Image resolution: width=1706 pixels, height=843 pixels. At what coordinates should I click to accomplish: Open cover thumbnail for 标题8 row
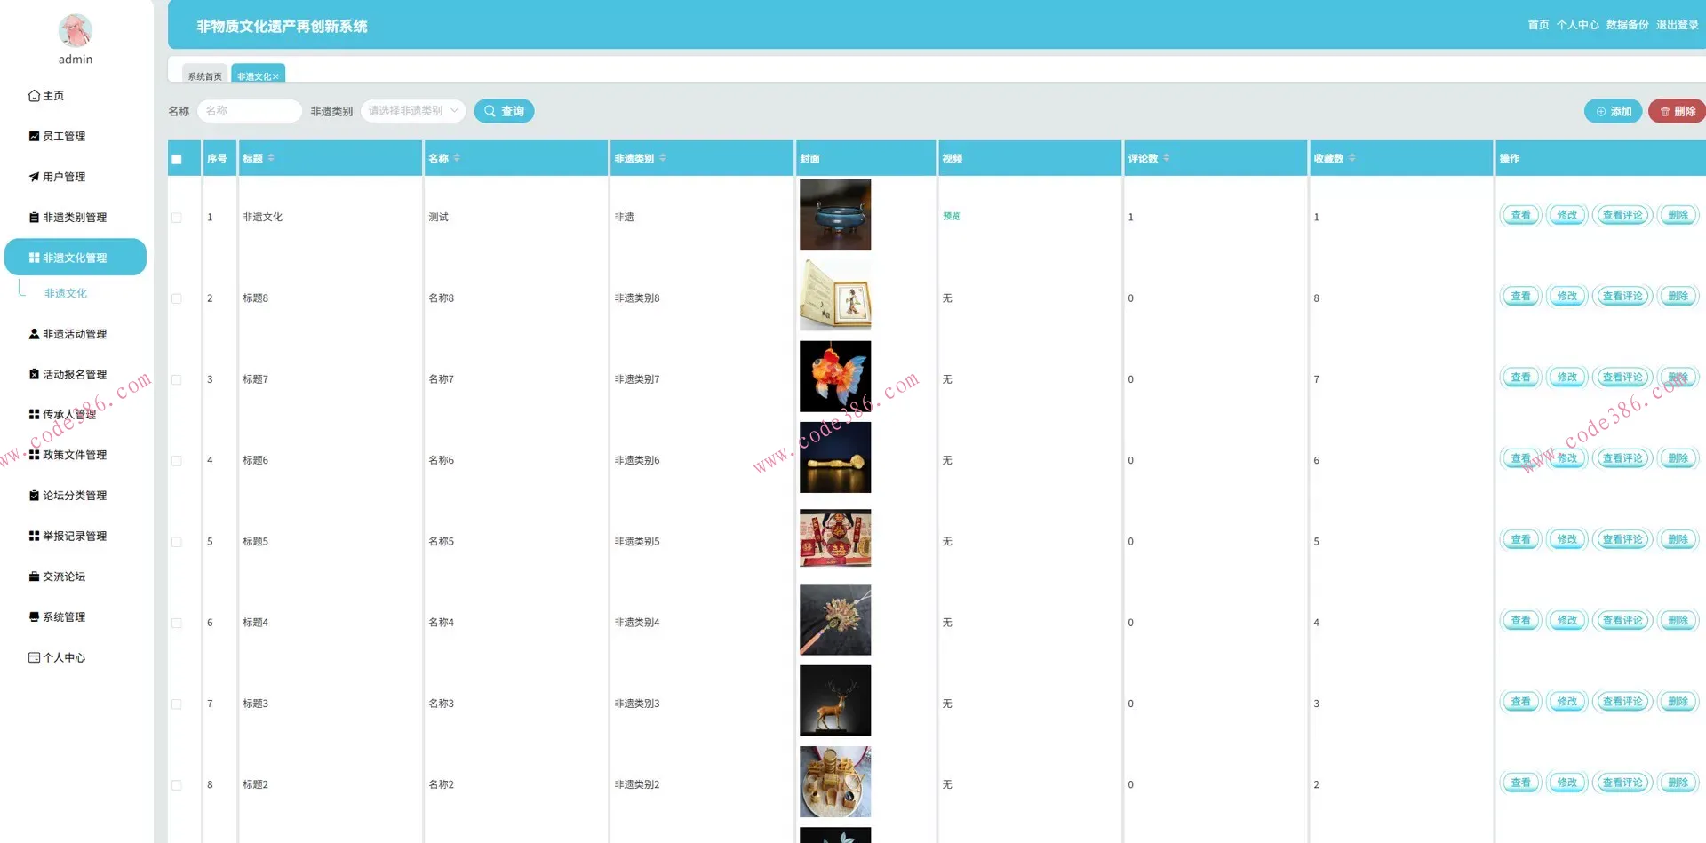click(835, 295)
